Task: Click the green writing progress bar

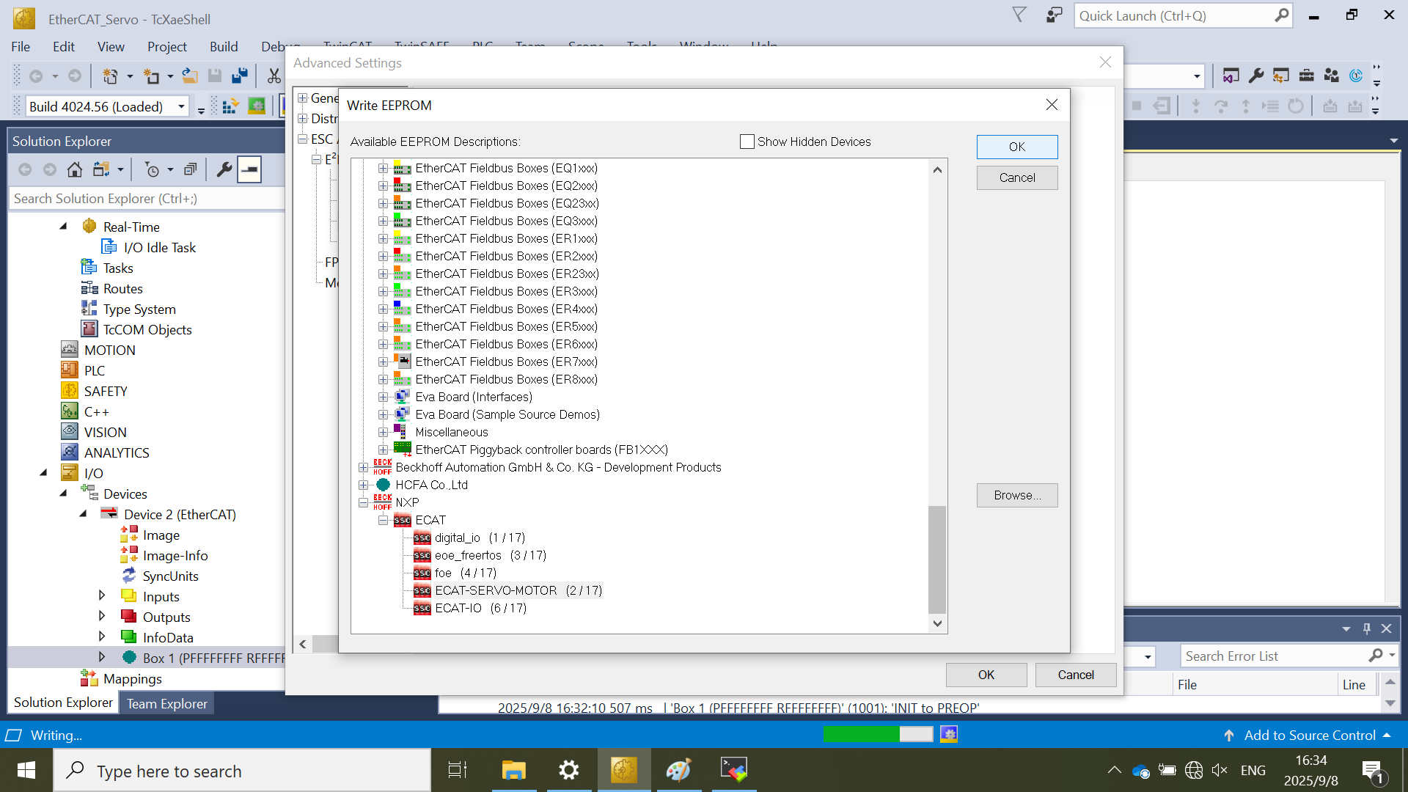Action: coord(861,734)
